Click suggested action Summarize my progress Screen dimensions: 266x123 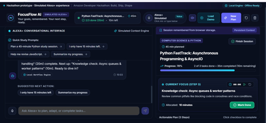pyautogui.click(x=73, y=93)
